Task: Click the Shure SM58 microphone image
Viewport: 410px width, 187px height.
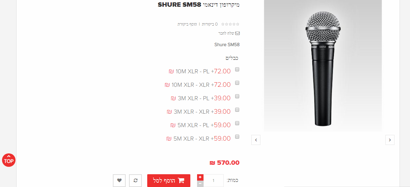Action: [x=323, y=66]
